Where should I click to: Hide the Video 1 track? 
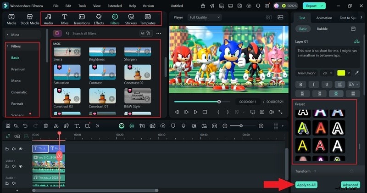point(21,166)
